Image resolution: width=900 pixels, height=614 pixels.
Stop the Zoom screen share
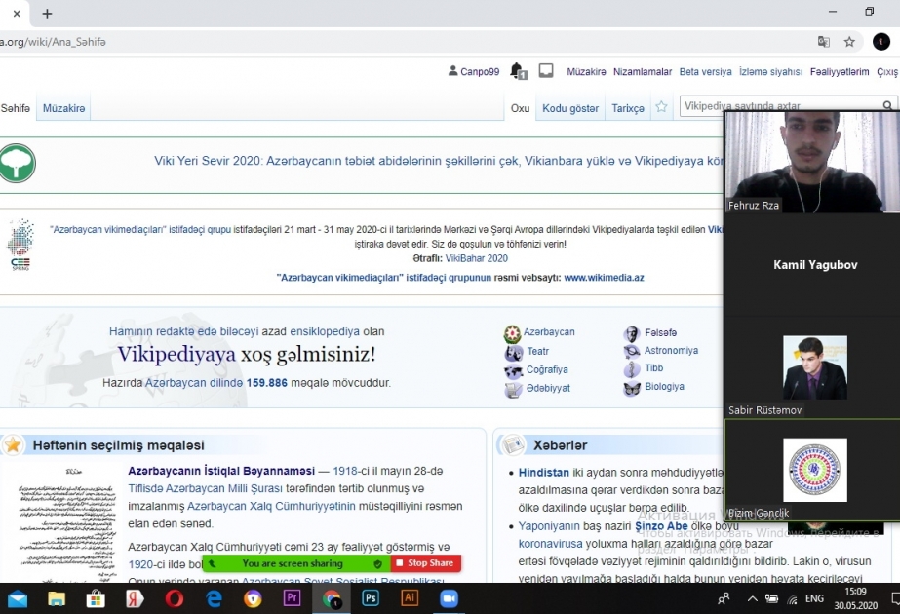426,563
